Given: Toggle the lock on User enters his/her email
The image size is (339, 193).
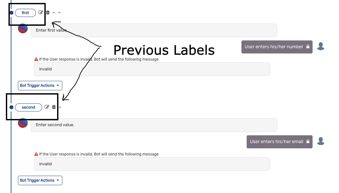Looking at the screenshot, I should pyautogui.click(x=308, y=141).
